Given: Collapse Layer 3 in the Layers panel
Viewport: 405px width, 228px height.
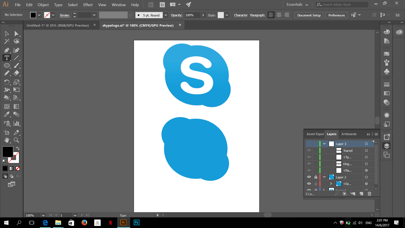Looking at the screenshot, I should click(324, 144).
